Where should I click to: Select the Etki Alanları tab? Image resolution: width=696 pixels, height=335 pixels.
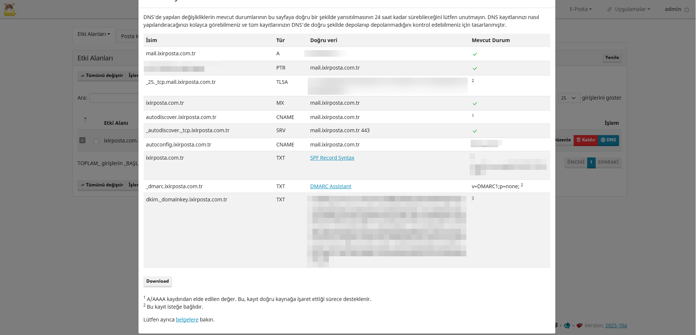(x=94, y=34)
